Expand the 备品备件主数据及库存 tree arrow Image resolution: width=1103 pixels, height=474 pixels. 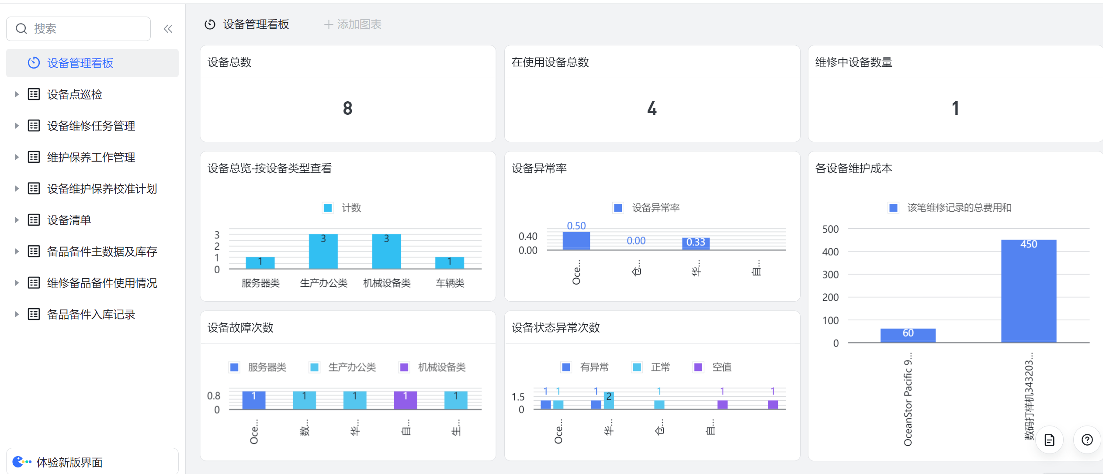point(17,251)
